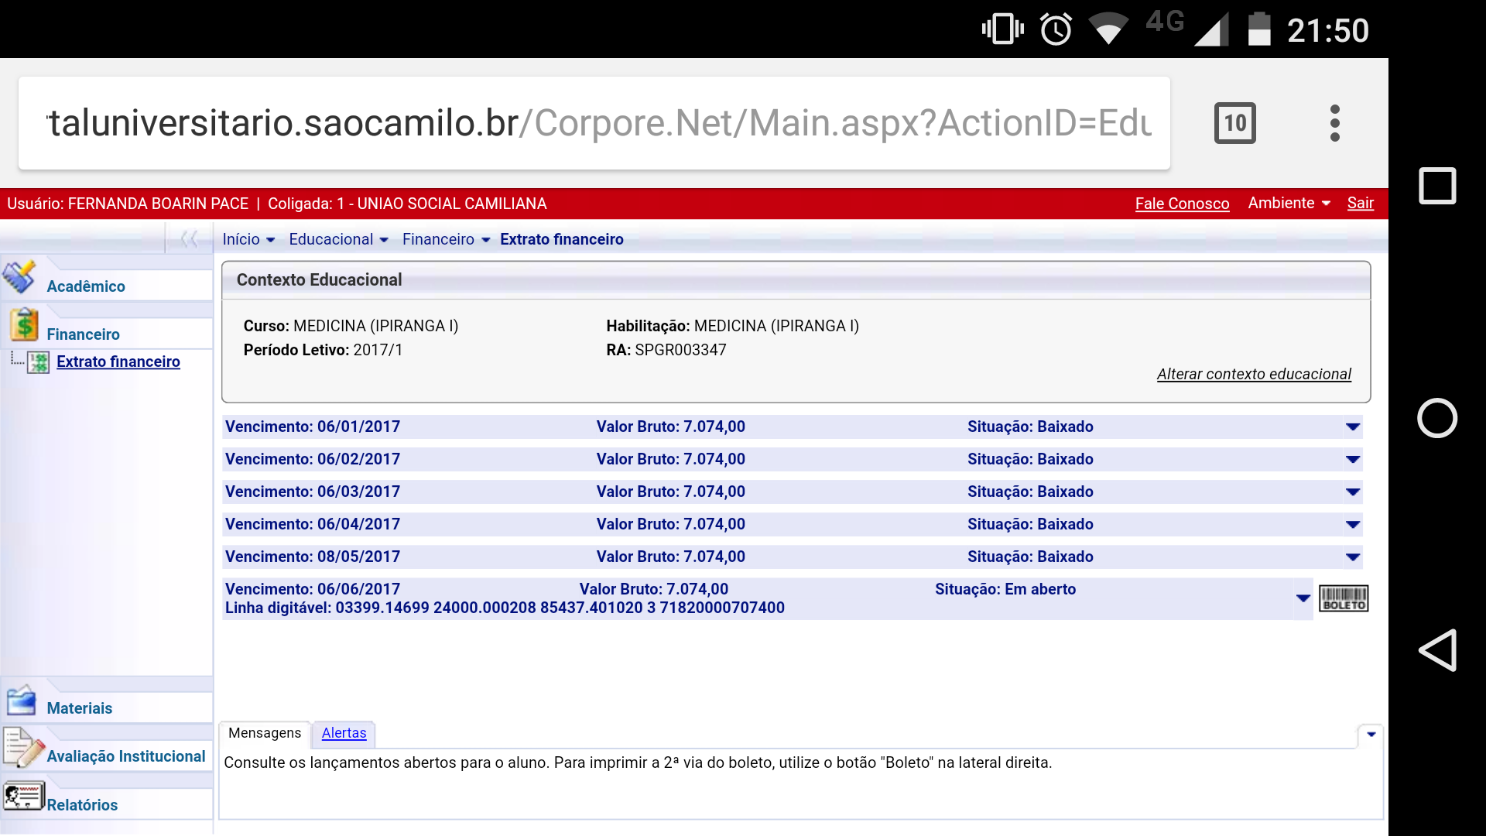Expand the 06/06/2017 open payment row

point(1303,598)
